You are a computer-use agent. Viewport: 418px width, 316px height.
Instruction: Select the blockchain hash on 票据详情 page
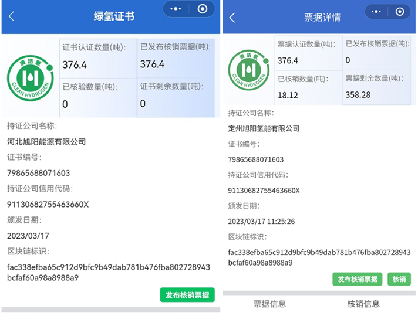point(319,257)
